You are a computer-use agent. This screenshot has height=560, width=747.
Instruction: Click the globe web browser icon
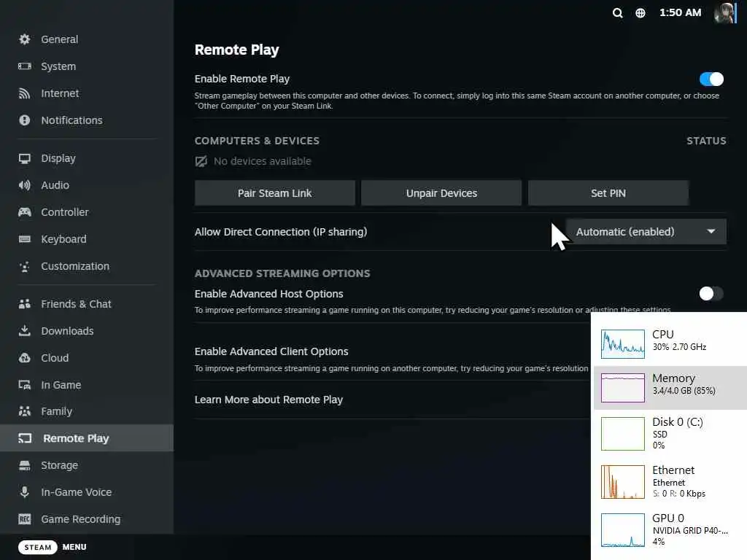(640, 13)
